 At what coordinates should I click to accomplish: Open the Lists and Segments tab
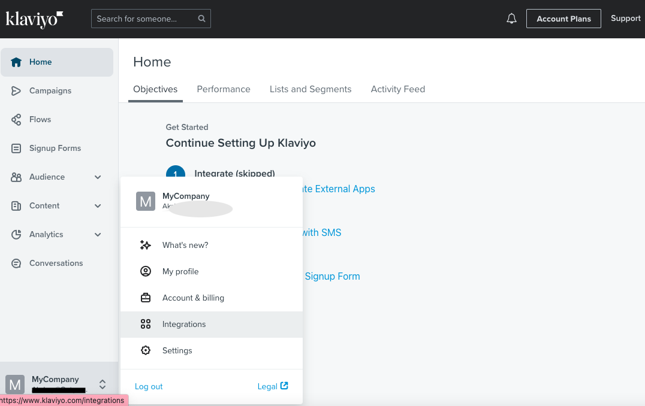tap(311, 89)
